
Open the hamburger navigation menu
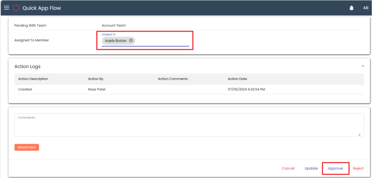[x=6, y=8]
